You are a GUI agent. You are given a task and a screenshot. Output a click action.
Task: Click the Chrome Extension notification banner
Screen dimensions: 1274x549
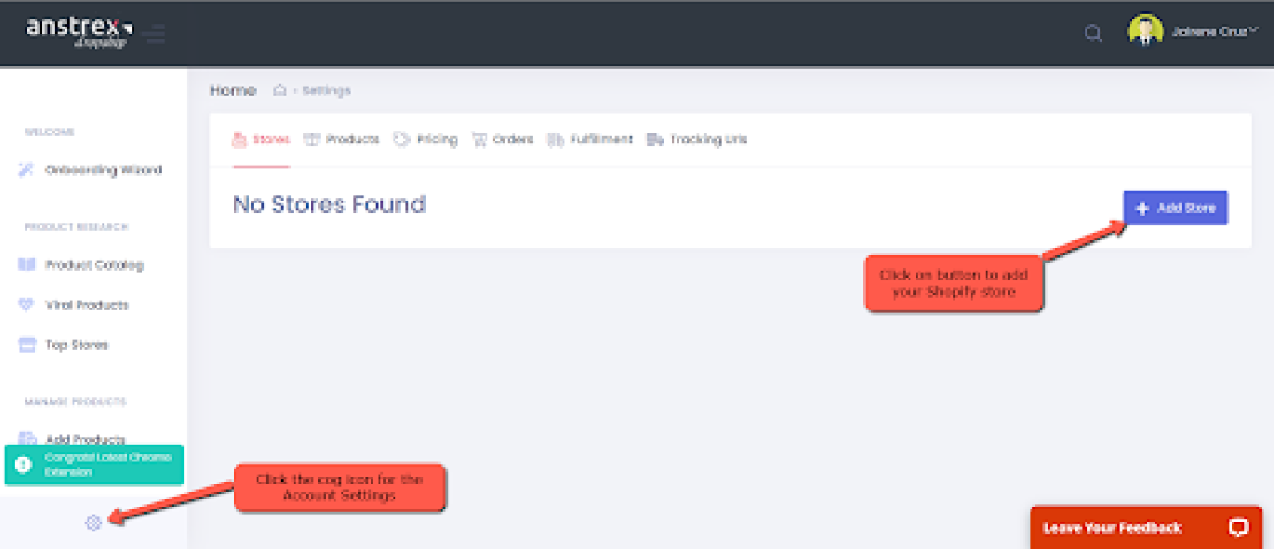94,465
